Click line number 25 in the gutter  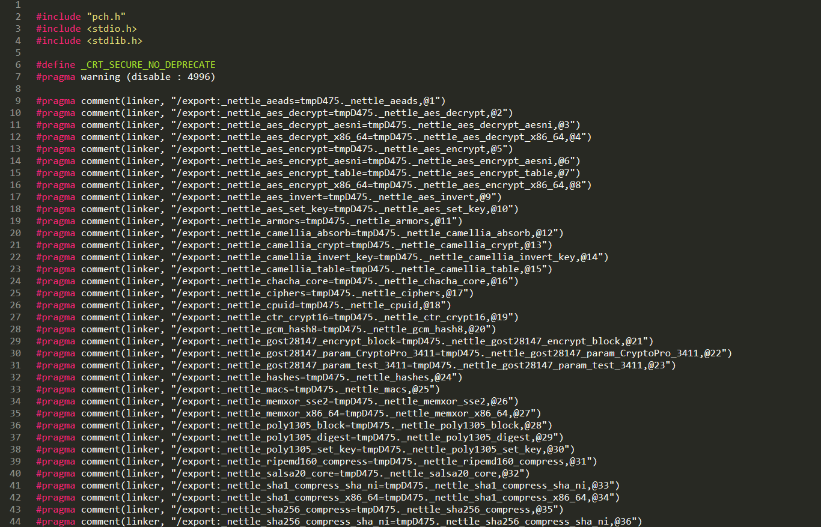(15, 293)
